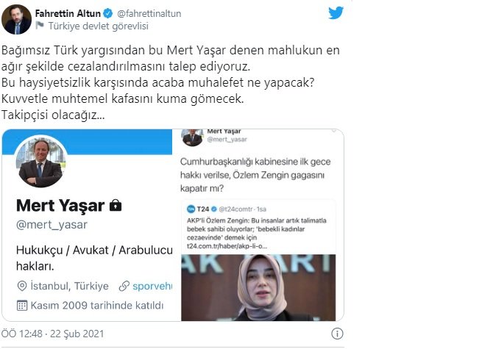
Task: Open Mert Yaşar's round profile photo
Action: pos(40,162)
